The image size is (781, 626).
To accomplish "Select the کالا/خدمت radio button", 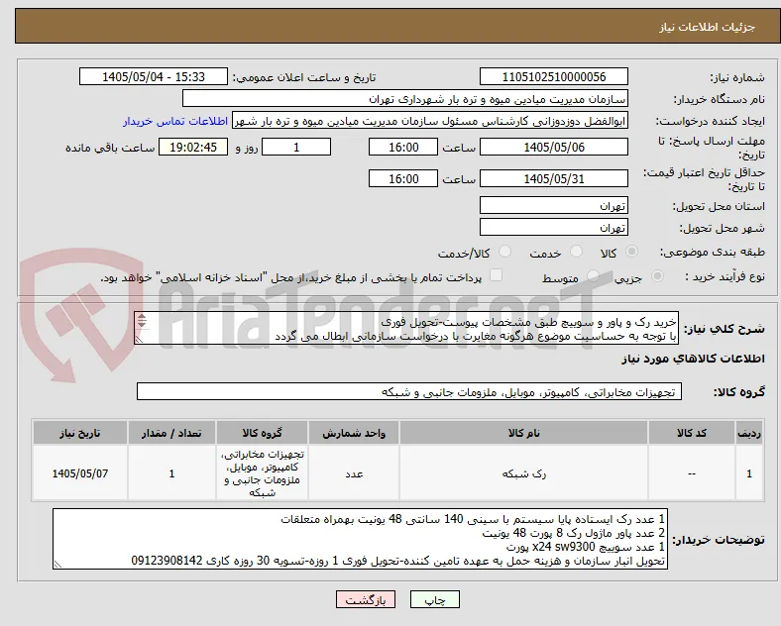I will pyautogui.click(x=505, y=252).
